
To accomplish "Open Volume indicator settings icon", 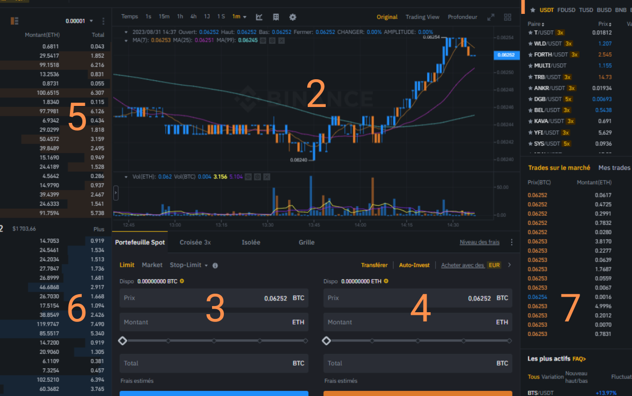I will click(x=257, y=177).
